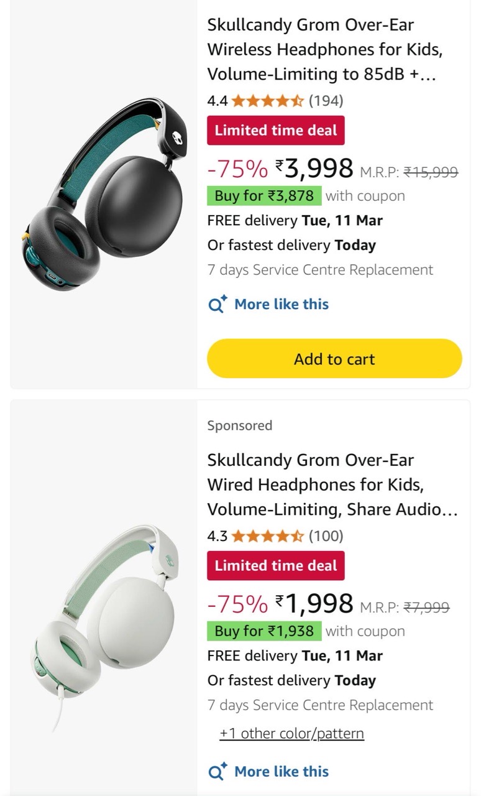Click the Sponsored label above wired headphones
481x796 pixels.
point(240,425)
